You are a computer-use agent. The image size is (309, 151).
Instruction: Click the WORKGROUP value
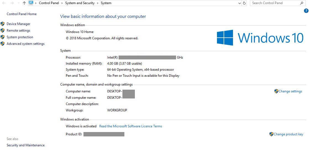click(x=117, y=110)
